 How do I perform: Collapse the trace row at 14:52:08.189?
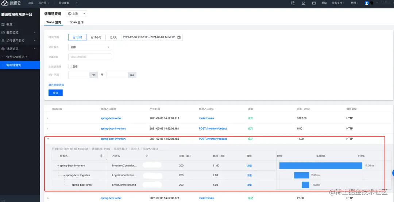point(48,139)
